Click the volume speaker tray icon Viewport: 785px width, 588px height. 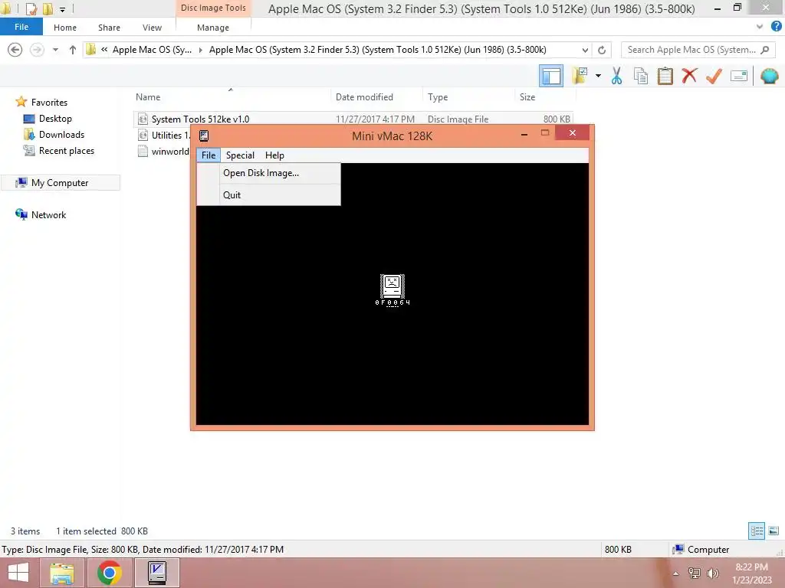[712, 573]
